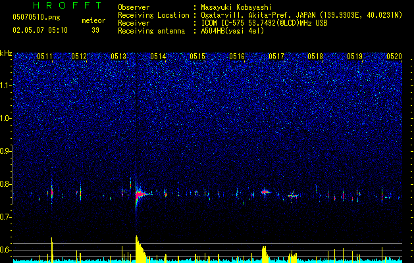The width and height of the screenshot is (414, 263).
Task: Click the meteor count value 39
Action: 95,30
